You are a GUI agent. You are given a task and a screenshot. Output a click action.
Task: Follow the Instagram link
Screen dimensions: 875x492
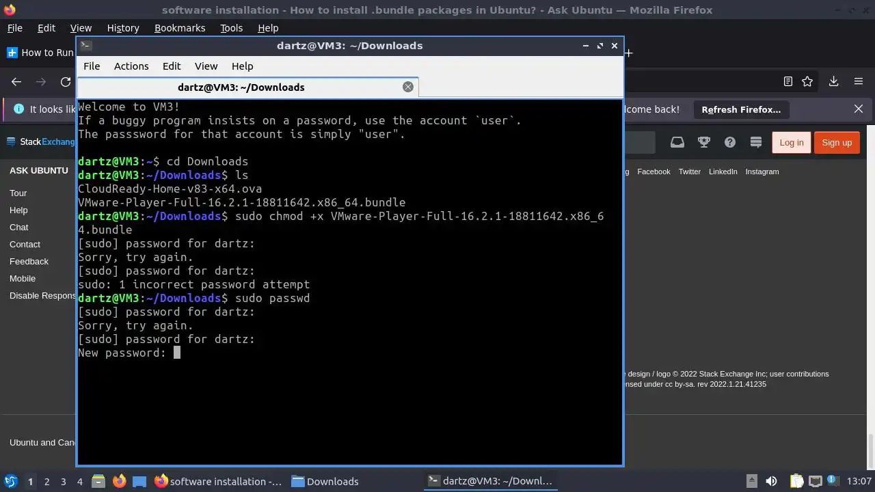(762, 172)
